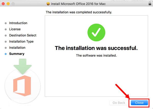The image size is (153, 109).
Task: Click the lock icon in title bar
Action: click(150, 4)
